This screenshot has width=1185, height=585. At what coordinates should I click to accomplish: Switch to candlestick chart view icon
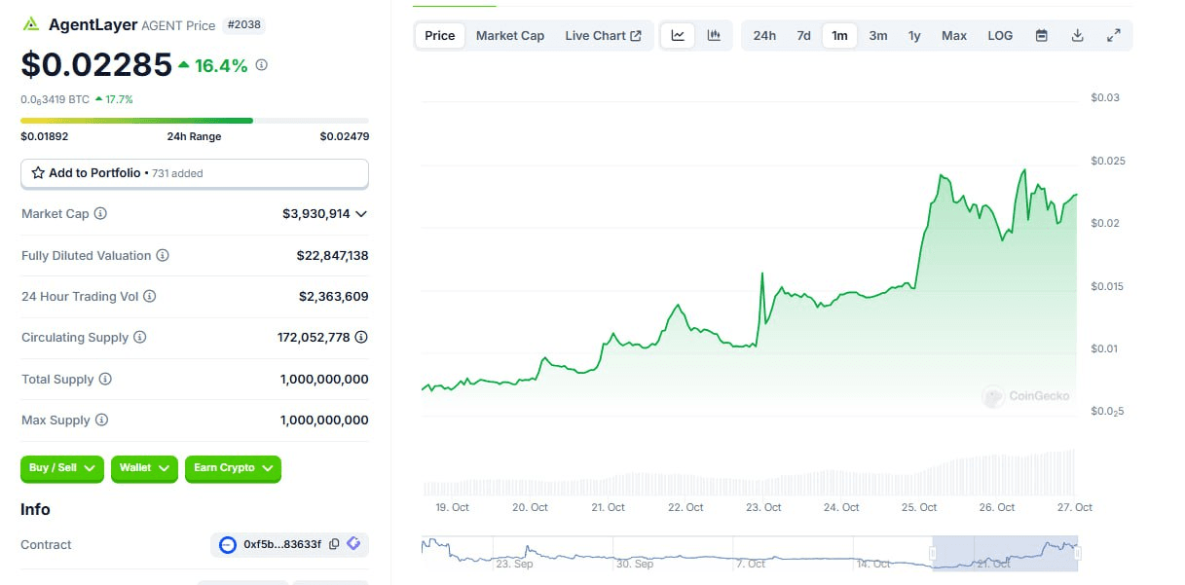714,36
